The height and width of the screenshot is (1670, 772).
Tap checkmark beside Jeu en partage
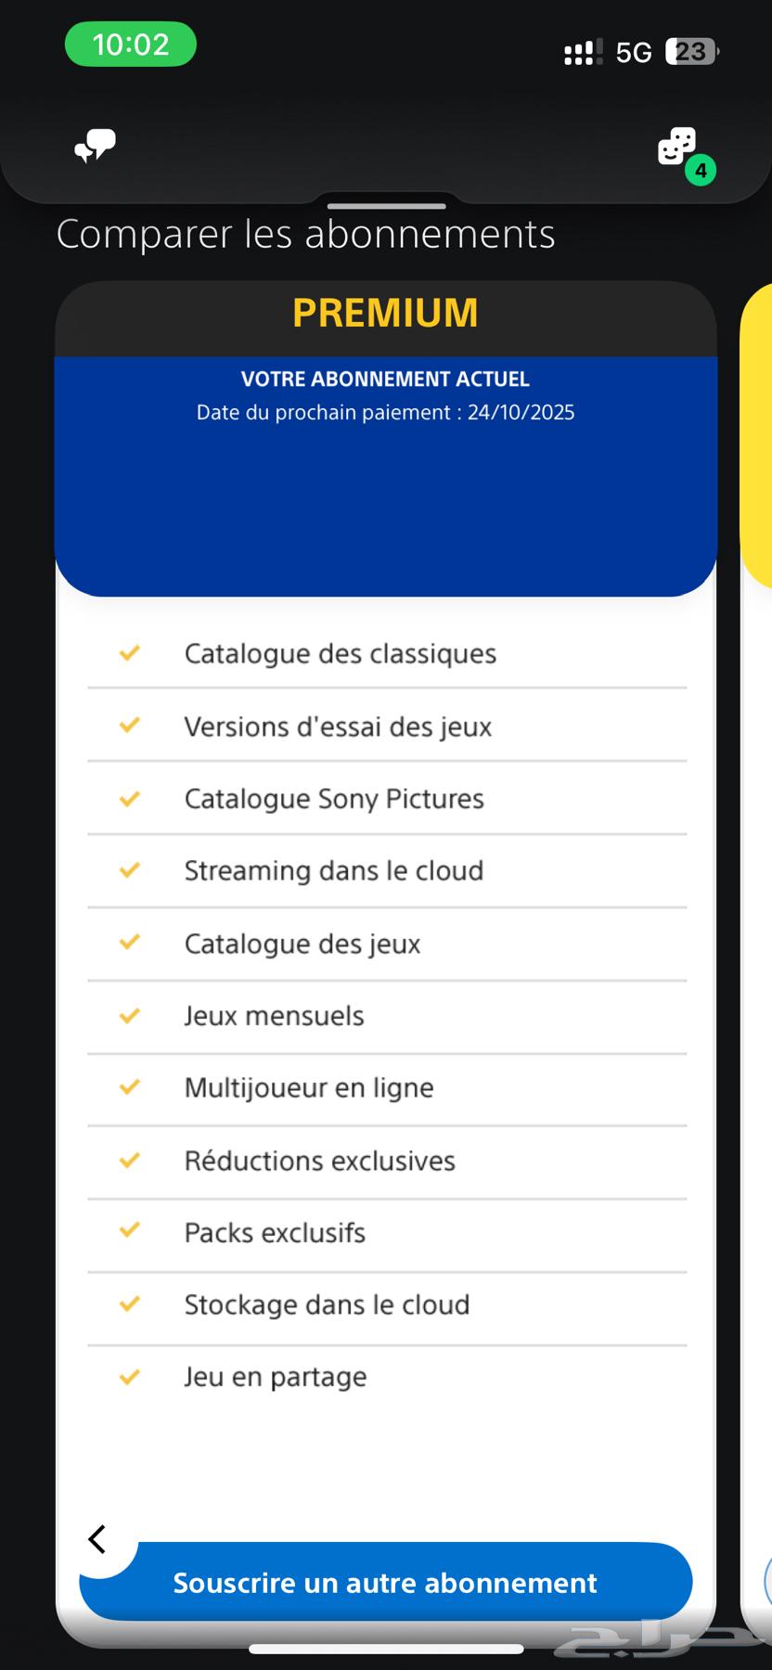pyautogui.click(x=130, y=1377)
